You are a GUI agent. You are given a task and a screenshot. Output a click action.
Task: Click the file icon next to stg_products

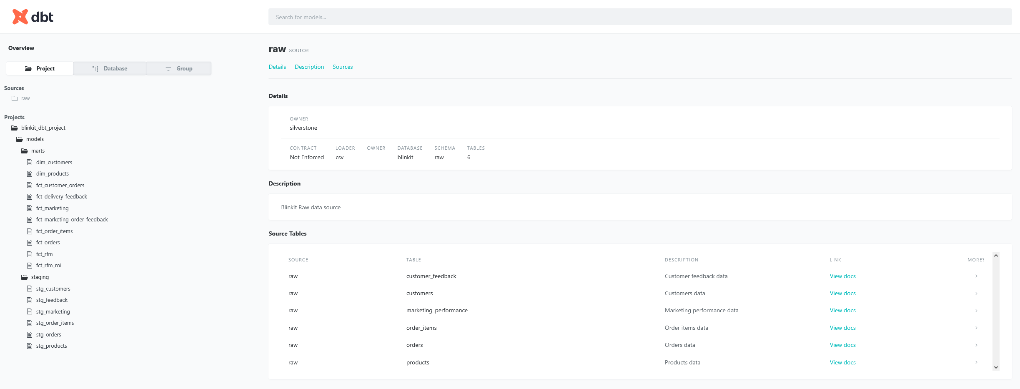coord(30,346)
